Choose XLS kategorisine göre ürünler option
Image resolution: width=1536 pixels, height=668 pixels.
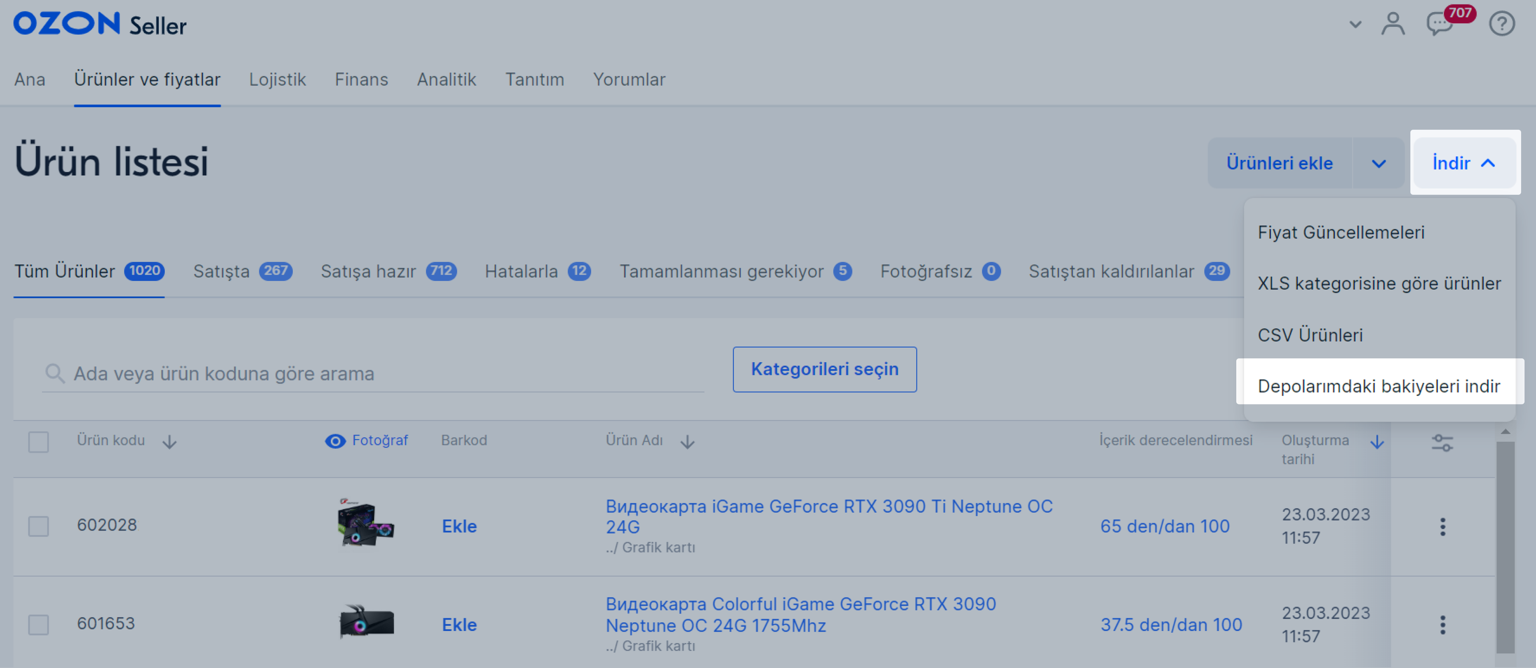[1380, 284]
